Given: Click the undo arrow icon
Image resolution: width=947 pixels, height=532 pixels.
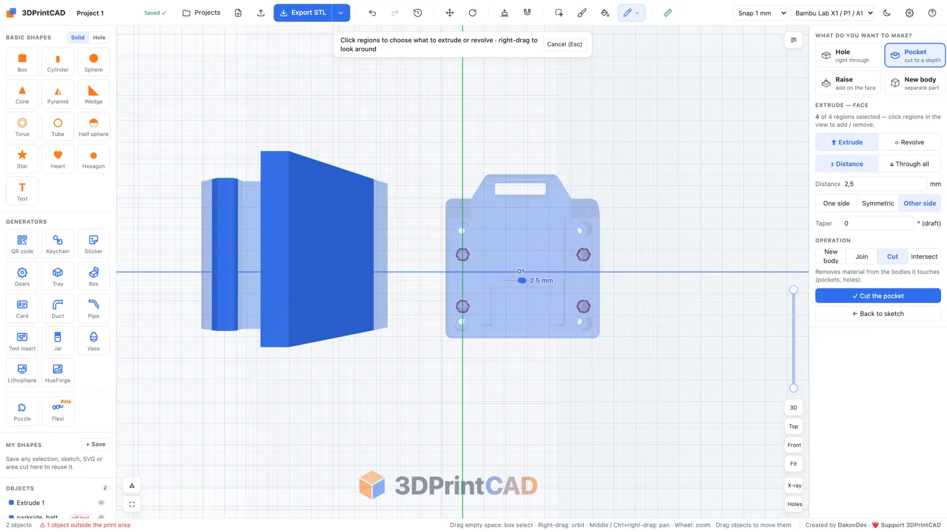Looking at the screenshot, I should click(372, 12).
